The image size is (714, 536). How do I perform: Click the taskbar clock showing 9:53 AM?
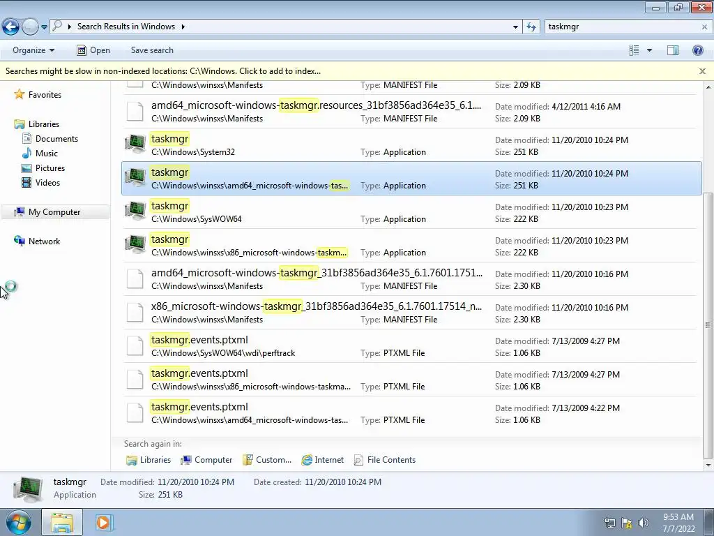pyautogui.click(x=678, y=523)
